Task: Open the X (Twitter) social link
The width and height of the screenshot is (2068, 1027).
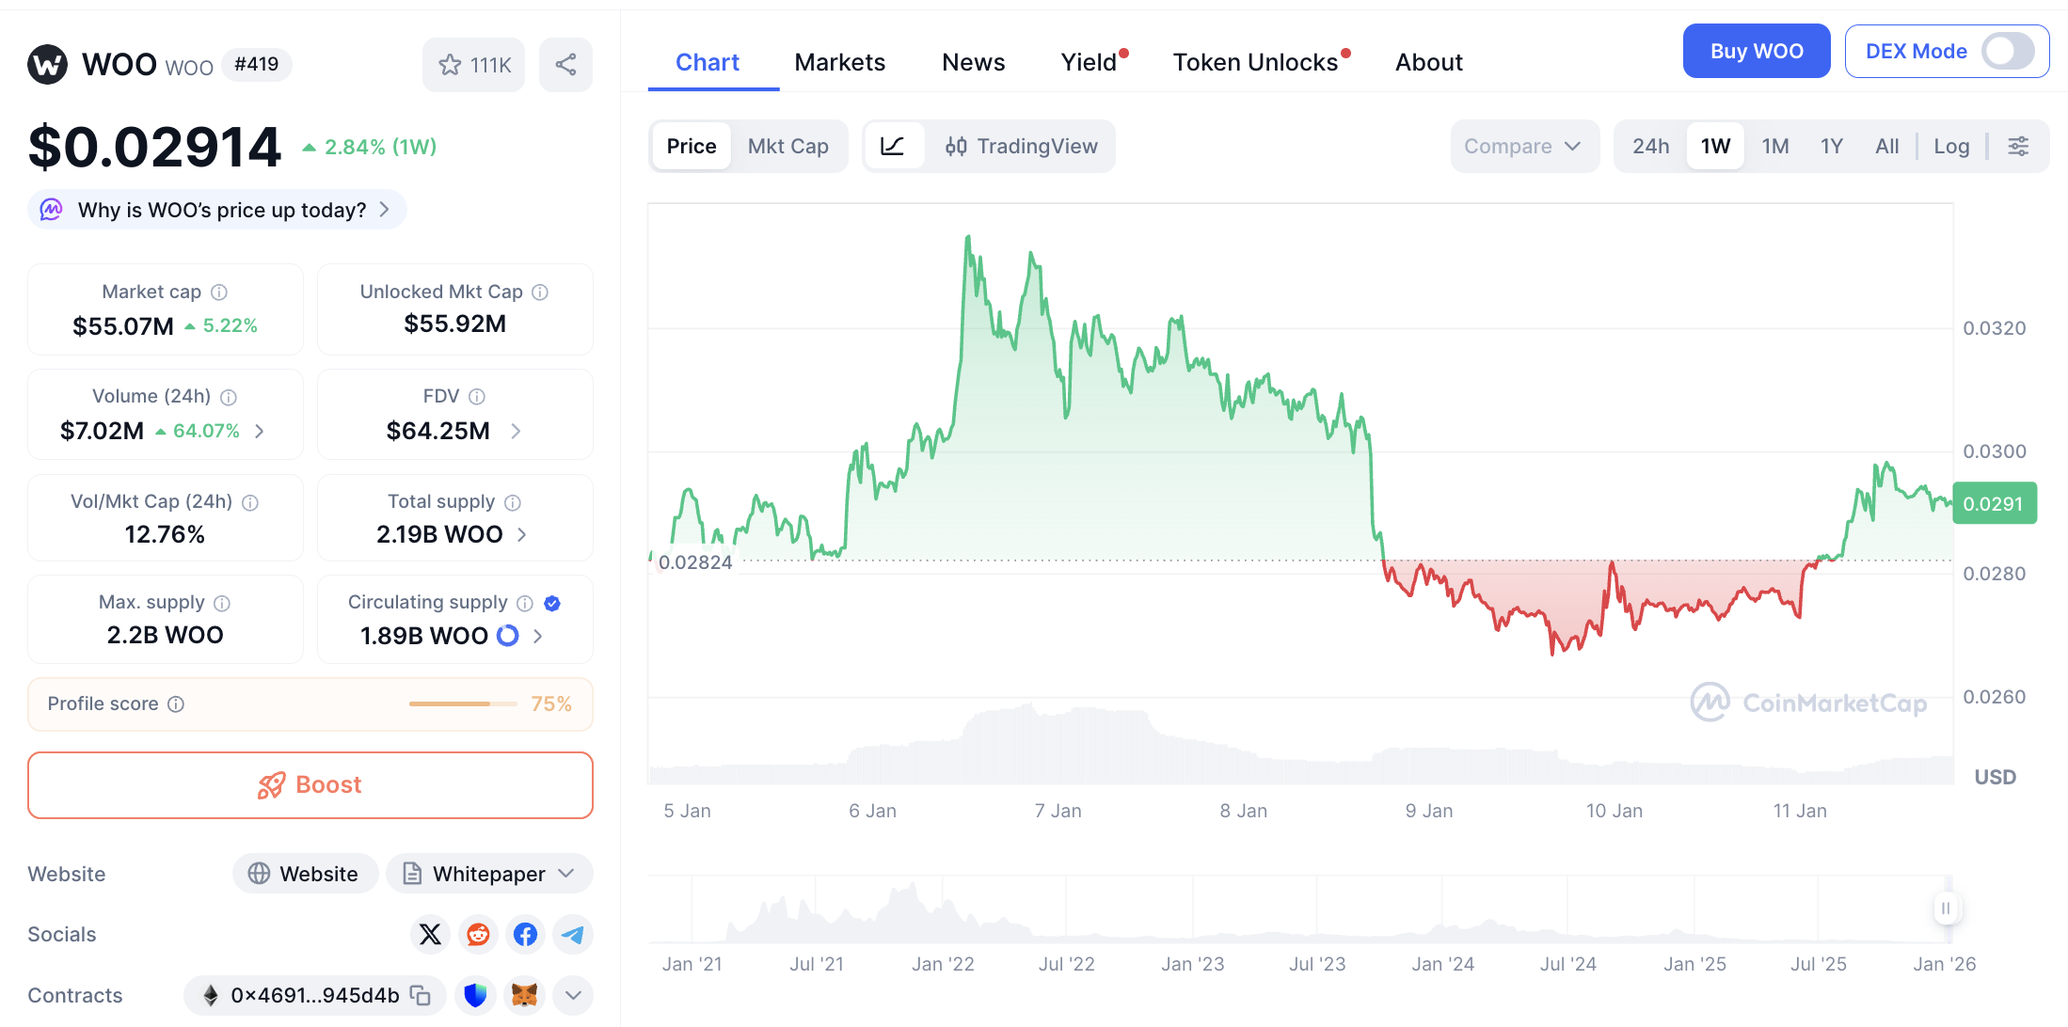Action: pyautogui.click(x=430, y=934)
